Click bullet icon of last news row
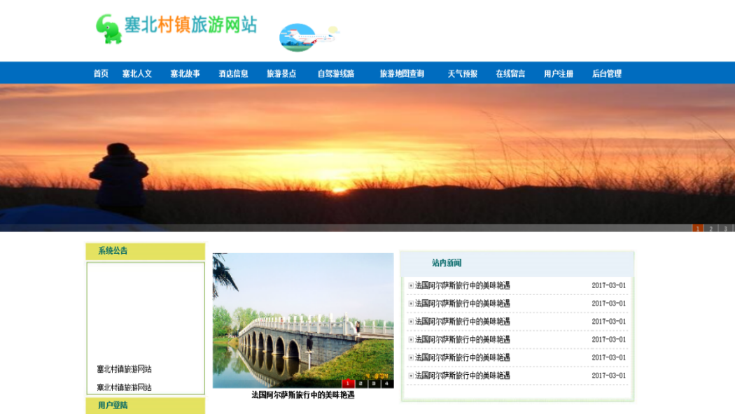Screen dimensions: 735x414 (x=411, y=376)
